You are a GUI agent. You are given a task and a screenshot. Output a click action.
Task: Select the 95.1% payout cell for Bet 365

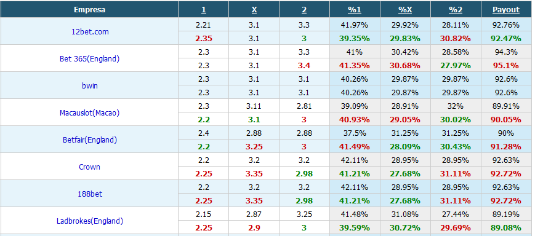[x=506, y=65]
